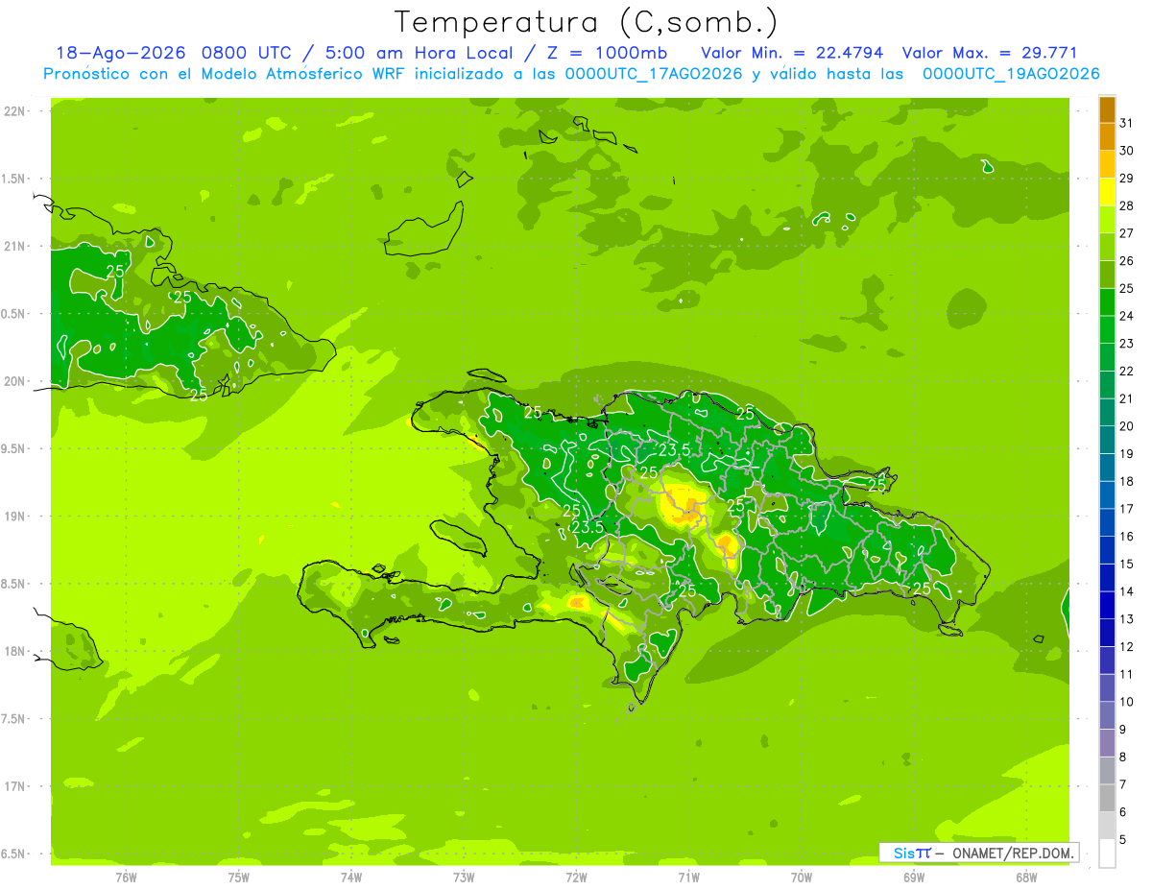Click the color bar value "24"
1152x890 pixels.
(x=1126, y=316)
